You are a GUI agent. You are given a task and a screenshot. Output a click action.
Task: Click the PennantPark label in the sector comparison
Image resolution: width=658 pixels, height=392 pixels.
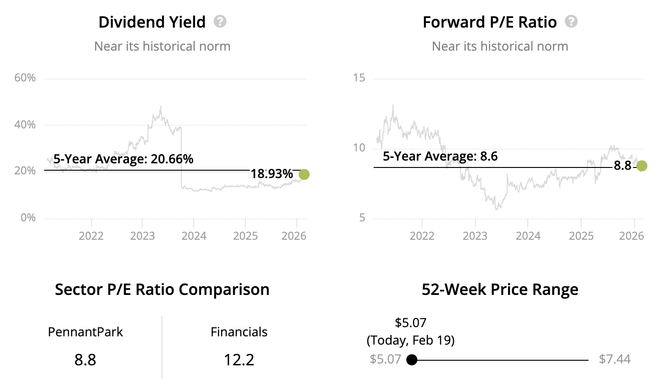point(85,332)
